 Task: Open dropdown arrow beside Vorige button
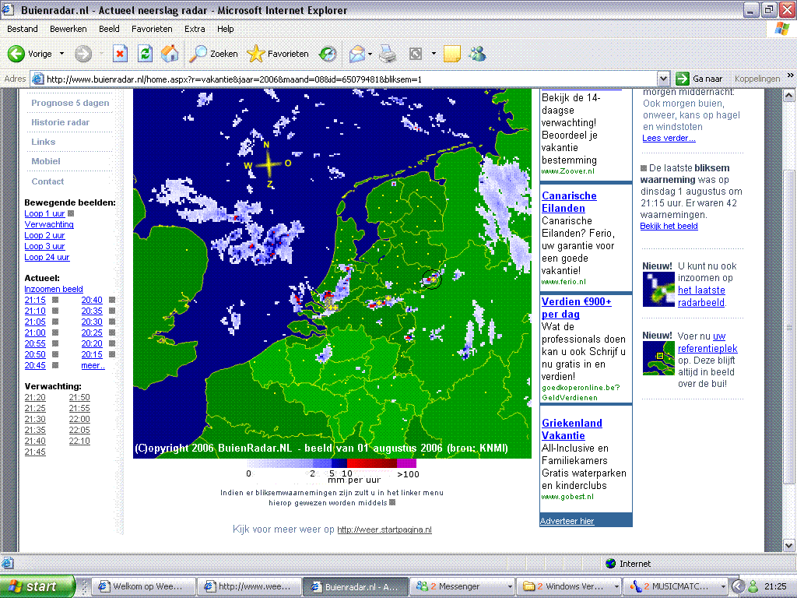pos(62,54)
